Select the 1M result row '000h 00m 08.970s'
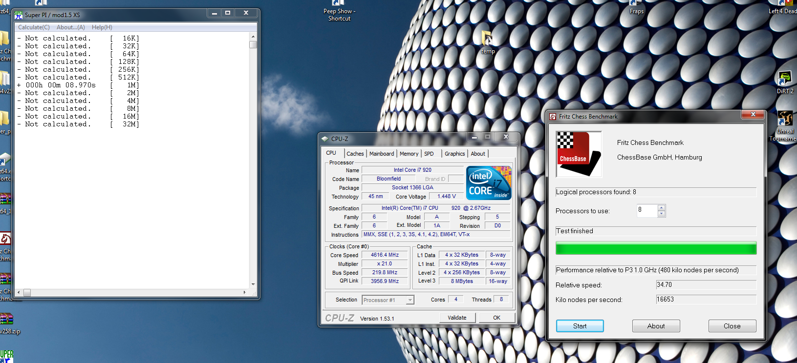Viewport: 797px width, 363px height. pos(78,85)
